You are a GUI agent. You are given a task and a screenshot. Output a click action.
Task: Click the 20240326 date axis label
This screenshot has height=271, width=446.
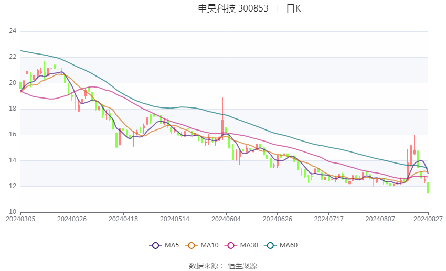pyautogui.click(x=72, y=219)
